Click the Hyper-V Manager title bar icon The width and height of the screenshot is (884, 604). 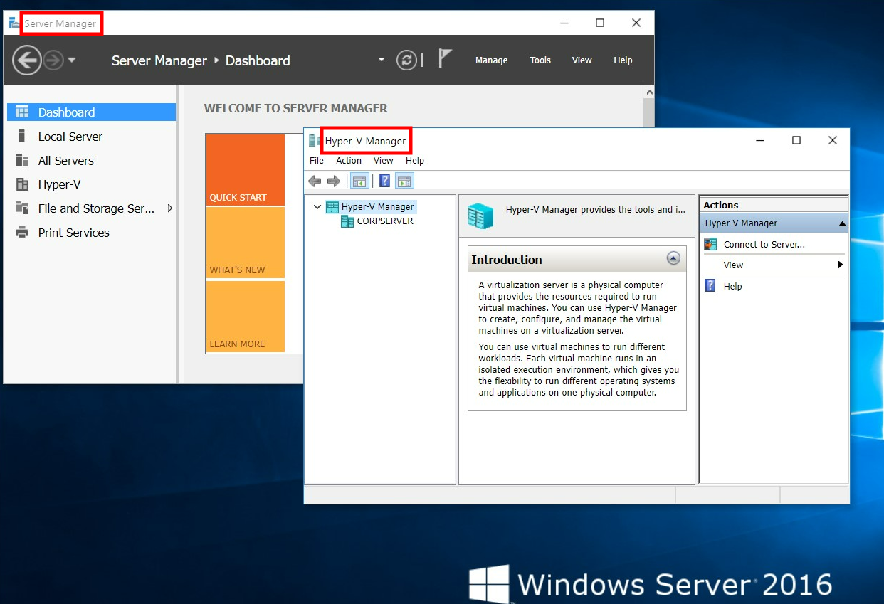(x=315, y=140)
